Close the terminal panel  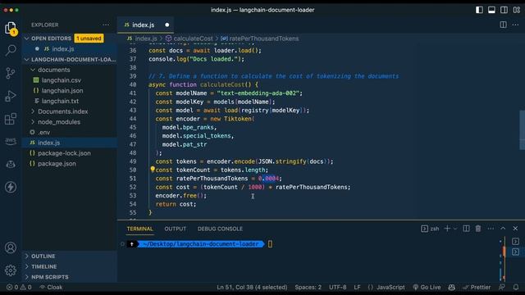515,229
